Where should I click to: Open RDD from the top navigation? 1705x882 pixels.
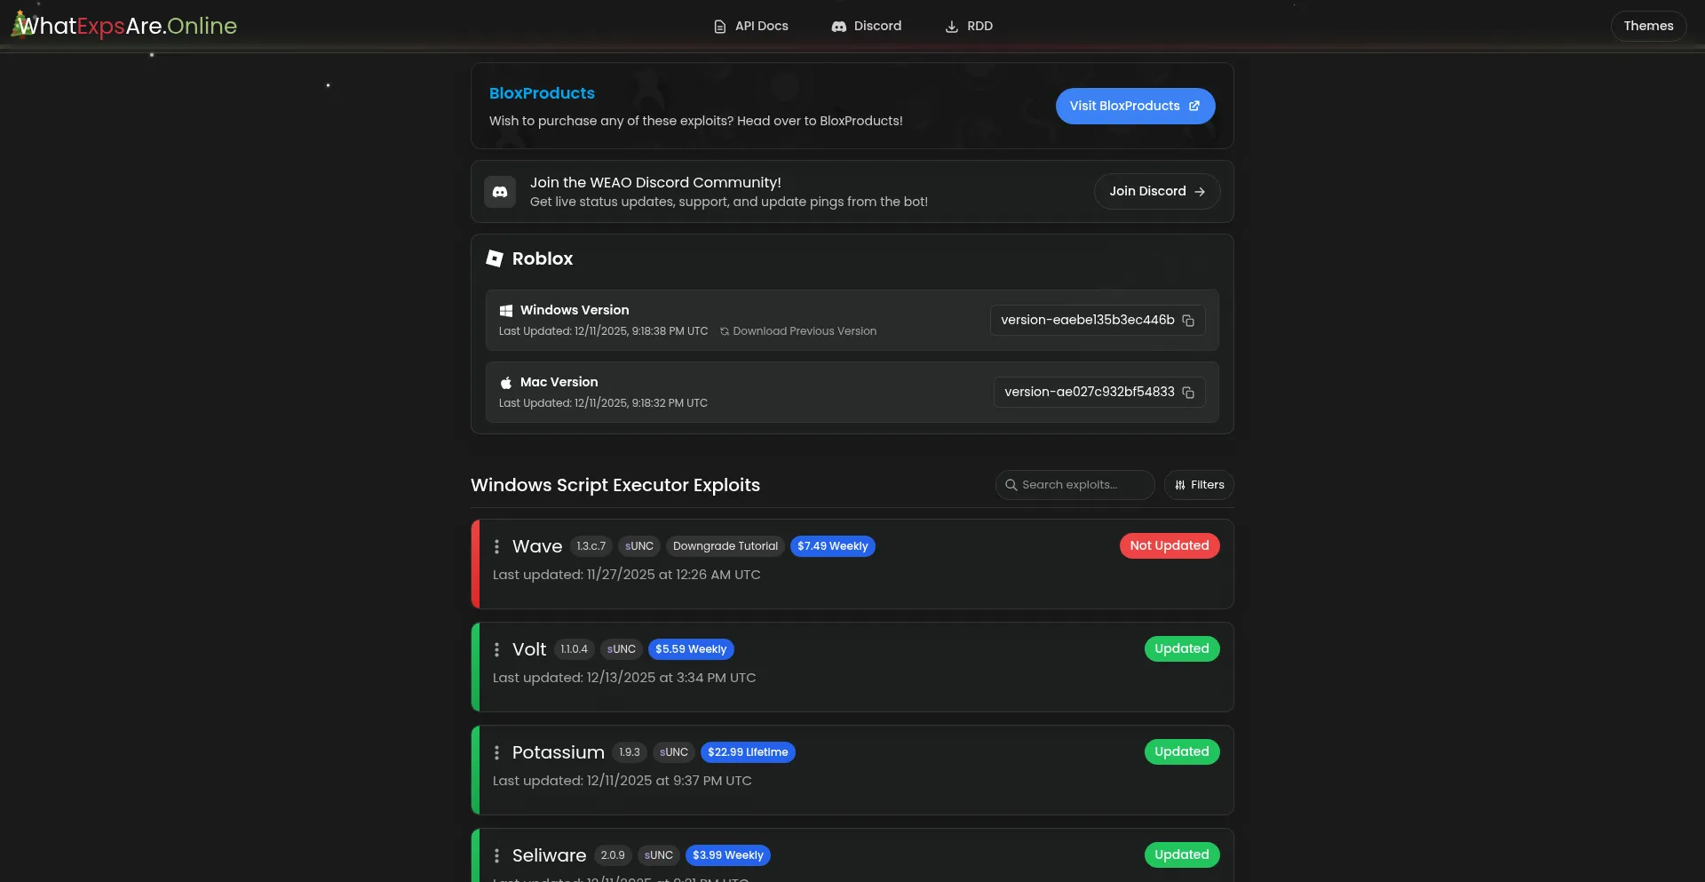969,27
